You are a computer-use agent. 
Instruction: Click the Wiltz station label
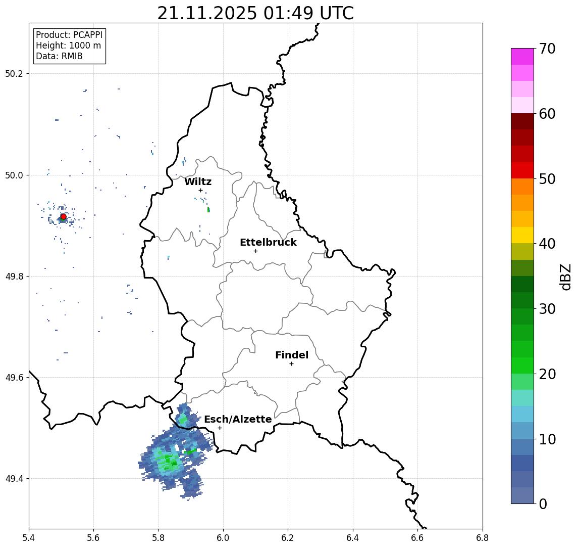click(x=198, y=181)
